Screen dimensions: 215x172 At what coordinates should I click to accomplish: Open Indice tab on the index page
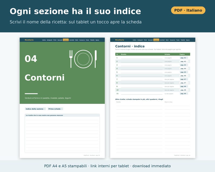point(135,40)
